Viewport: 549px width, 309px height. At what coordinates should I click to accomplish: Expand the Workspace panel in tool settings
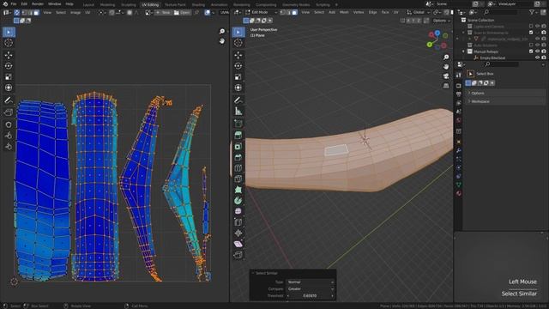(x=506, y=101)
